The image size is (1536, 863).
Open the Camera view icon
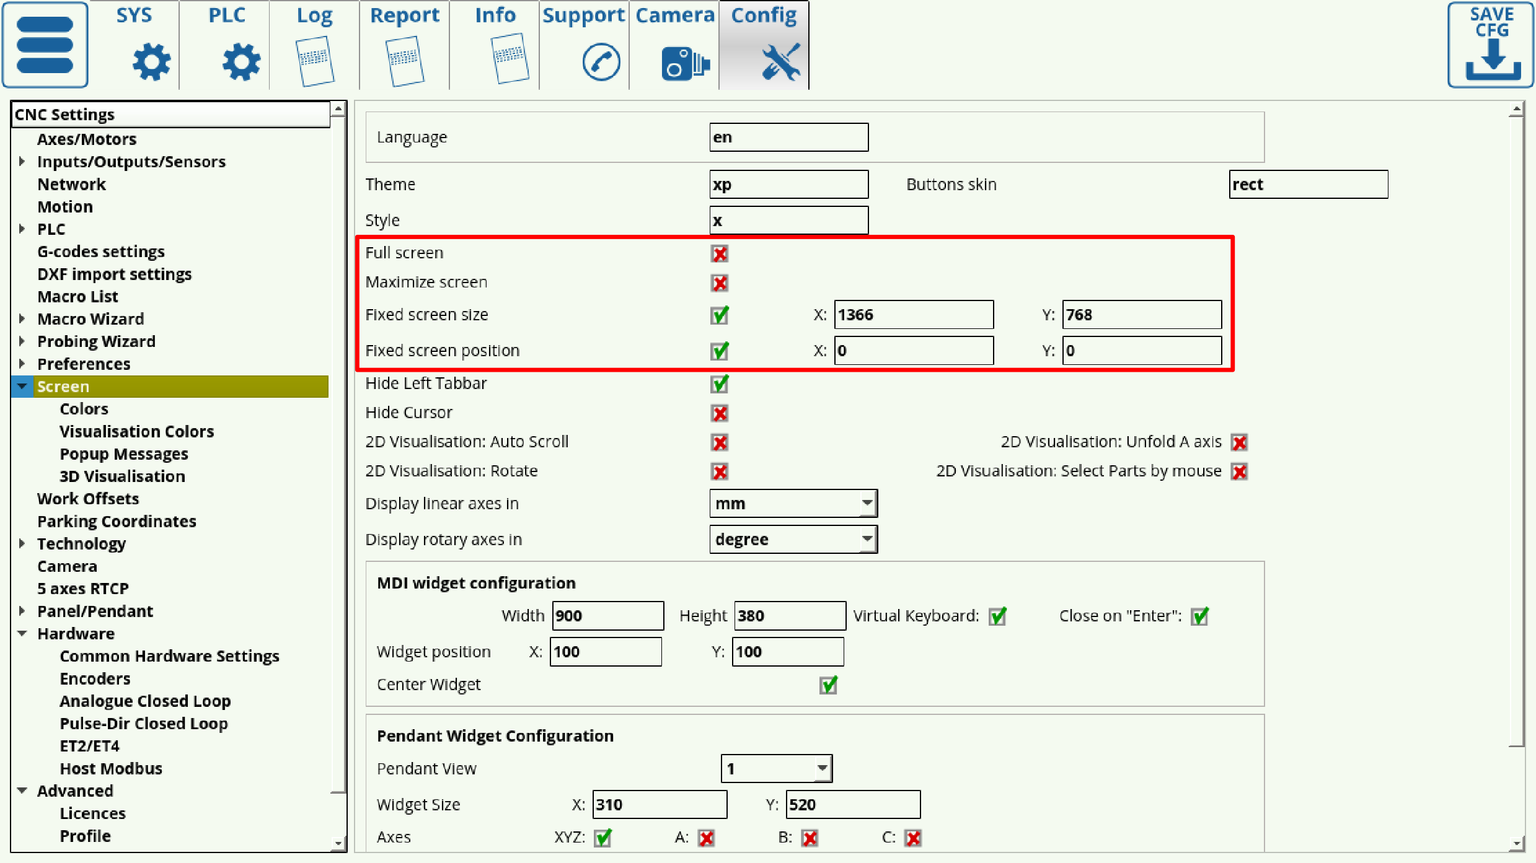pos(684,63)
